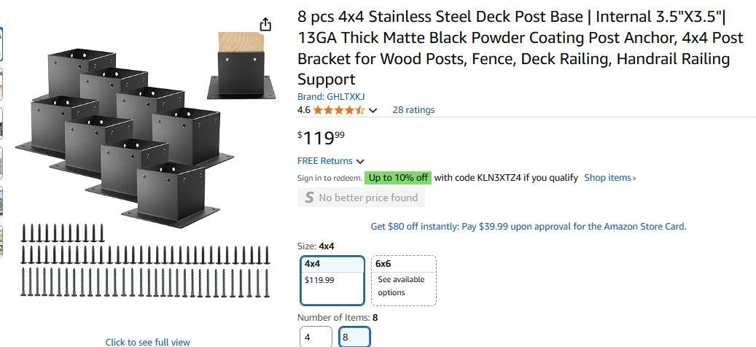Select the 6x6 size option

pyautogui.click(x=404, y=280)
